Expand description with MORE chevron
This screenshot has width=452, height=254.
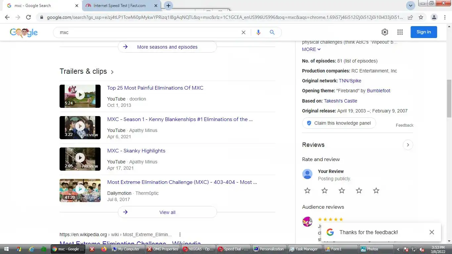[311, 49]
